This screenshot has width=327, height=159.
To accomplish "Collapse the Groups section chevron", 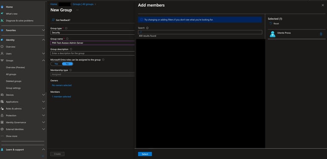I will pos(43,60).
